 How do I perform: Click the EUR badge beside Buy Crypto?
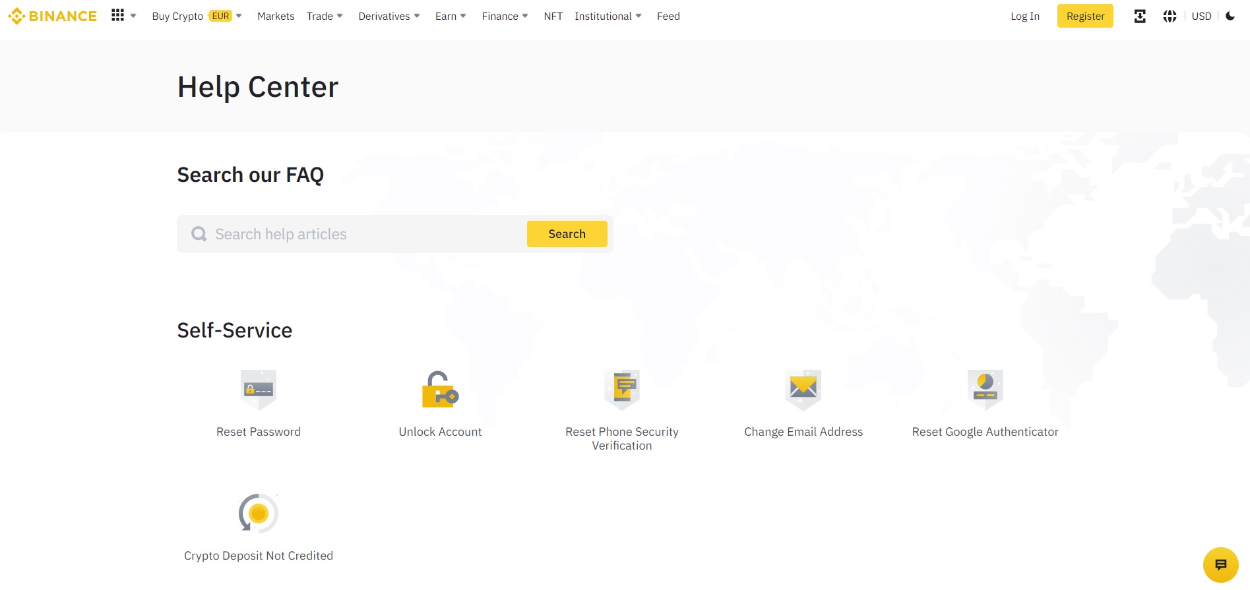pyautogui.click(x=221, y=16)
